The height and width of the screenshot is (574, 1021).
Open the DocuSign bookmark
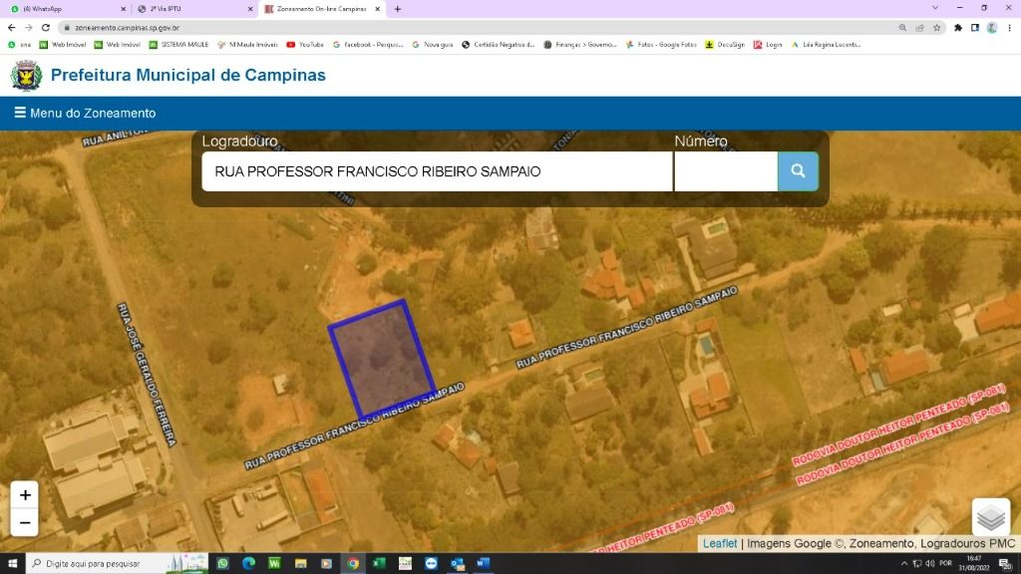tap(724, 45)
